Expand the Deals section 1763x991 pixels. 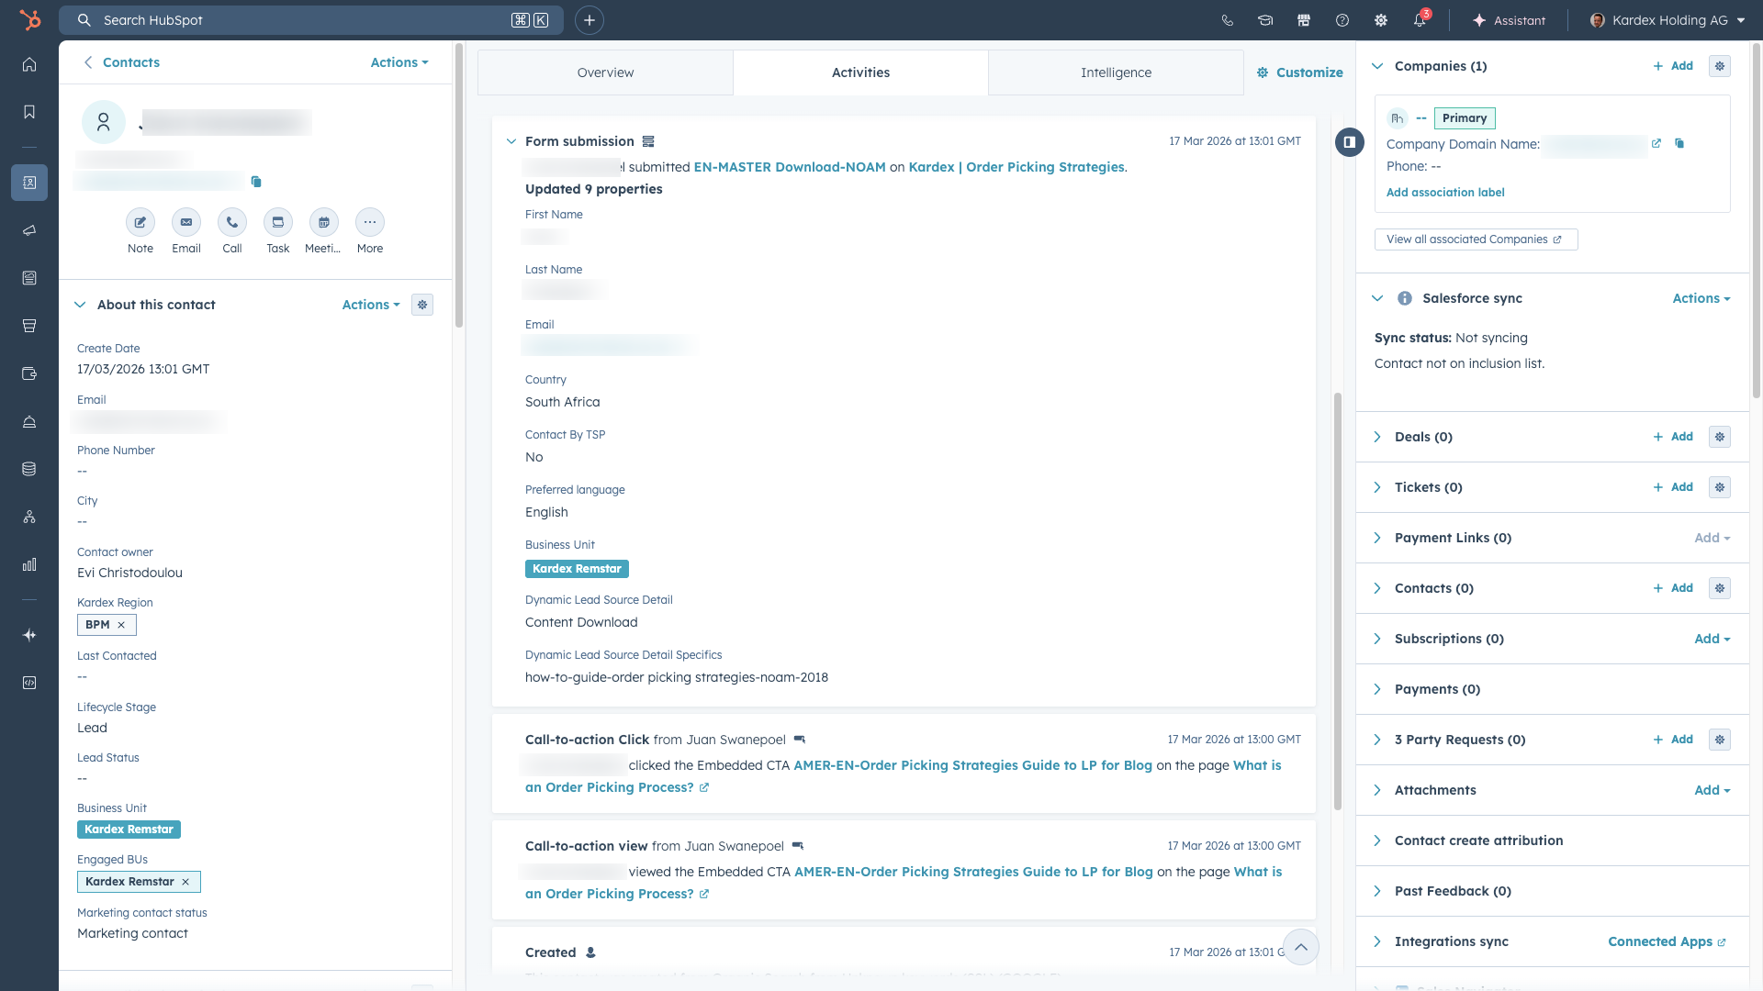[x=1377, y=437]
